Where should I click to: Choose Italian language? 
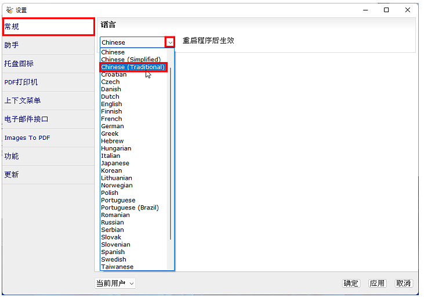[133, 156]
